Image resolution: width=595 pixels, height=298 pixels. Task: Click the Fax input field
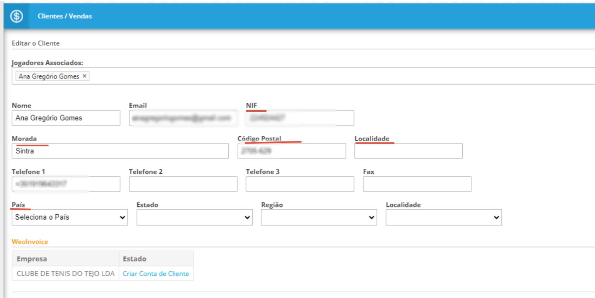(x=417, y=184)
